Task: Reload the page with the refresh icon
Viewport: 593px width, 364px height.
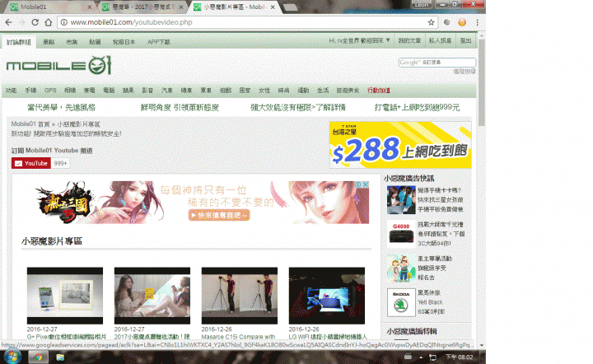Action: pyautogui.click(x=35, y=22)
